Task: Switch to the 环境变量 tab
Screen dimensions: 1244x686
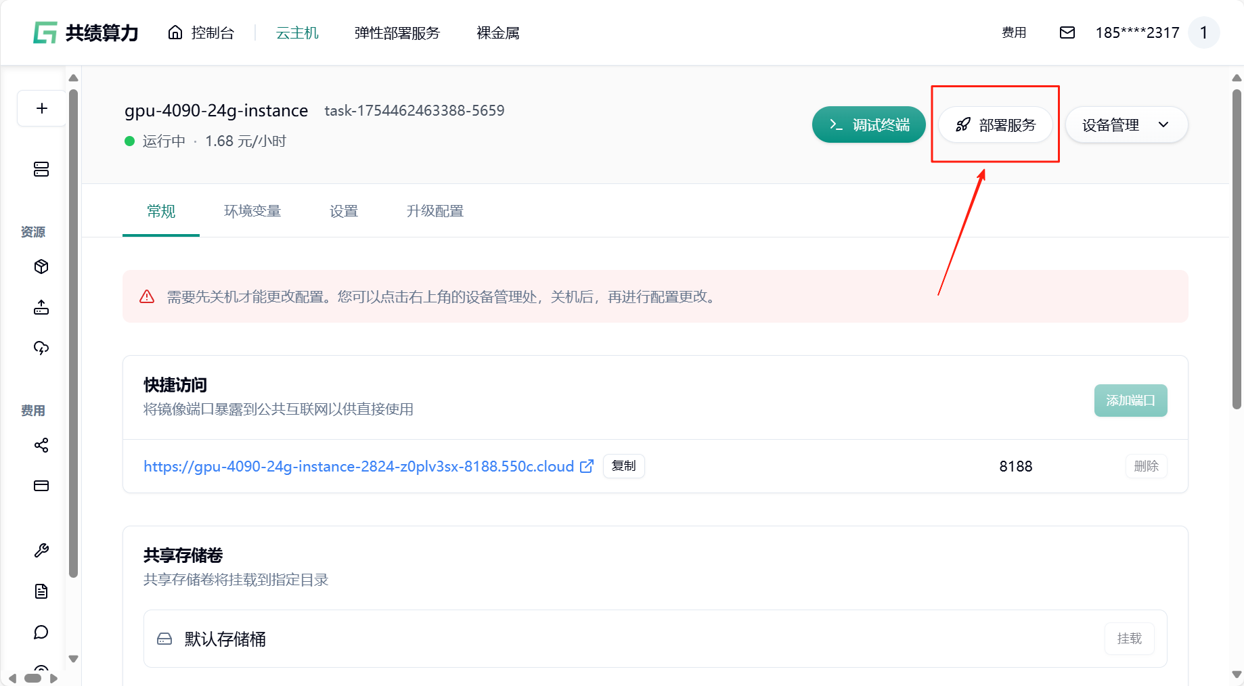Action: (252, 211)
